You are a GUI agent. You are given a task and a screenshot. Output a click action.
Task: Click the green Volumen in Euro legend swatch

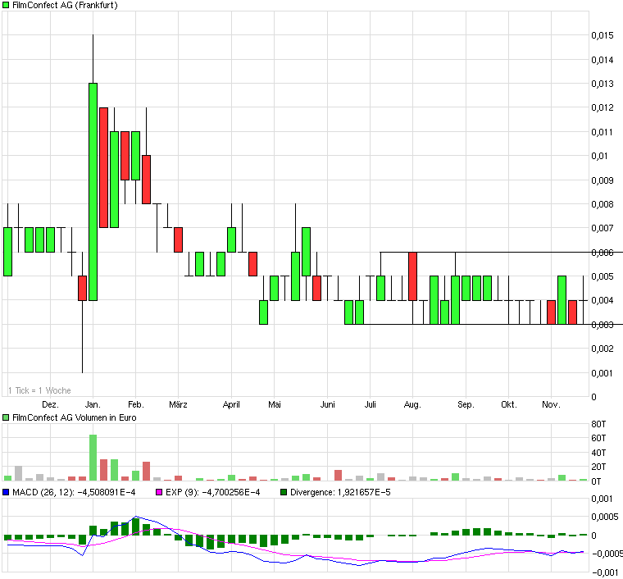pyautogui.click(x=7, y=417)
